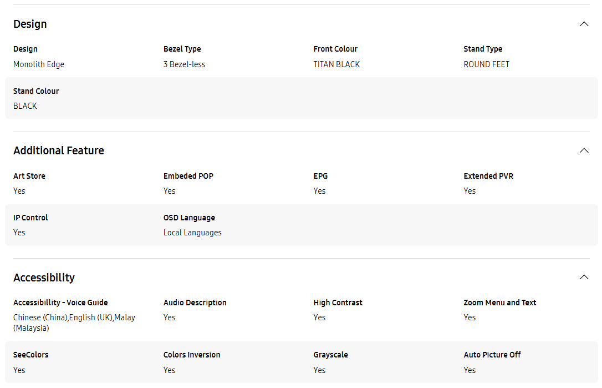
Task: Click the SeeColors spec label
Action: pos(30,355)
